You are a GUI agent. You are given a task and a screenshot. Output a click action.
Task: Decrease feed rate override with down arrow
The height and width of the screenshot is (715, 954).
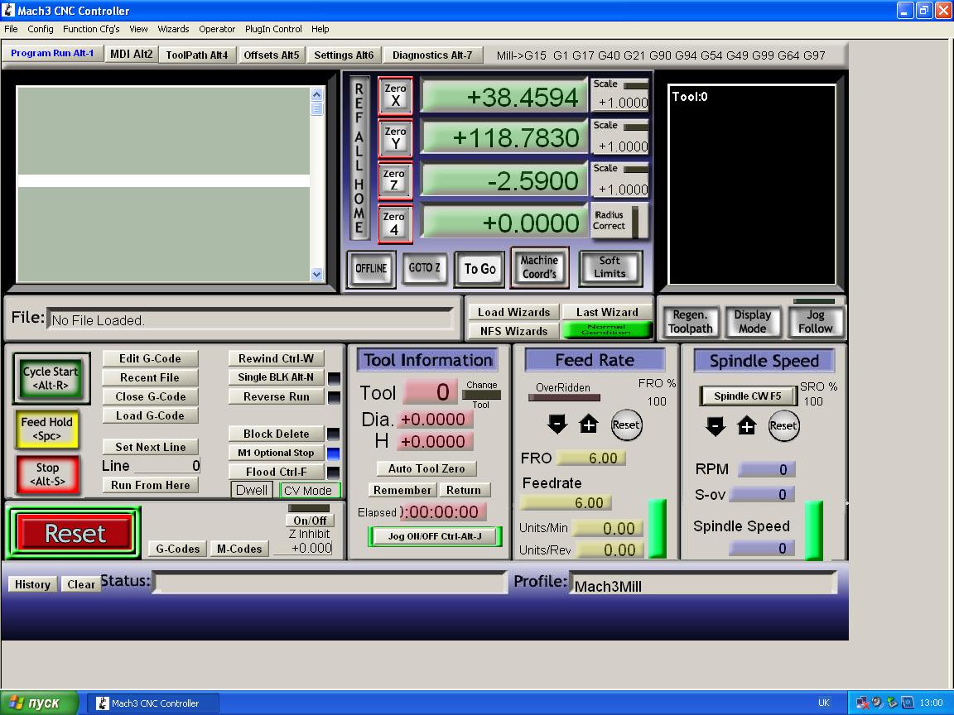coord(556,424)
